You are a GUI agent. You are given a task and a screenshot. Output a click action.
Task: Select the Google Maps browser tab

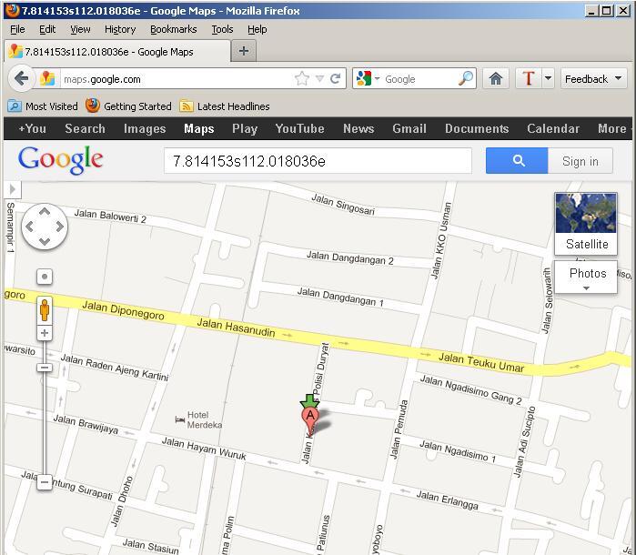[x=117, y=52]
